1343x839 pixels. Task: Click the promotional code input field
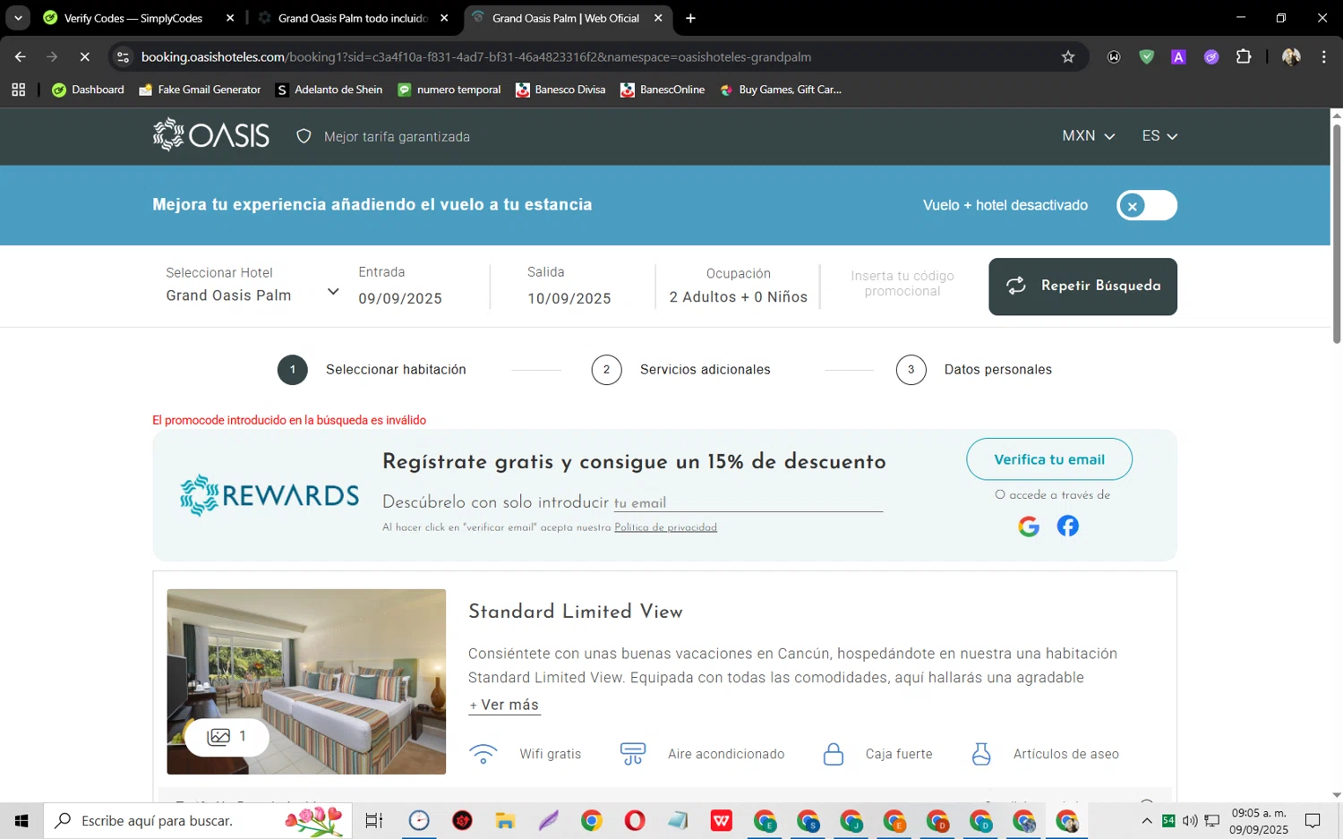[902, 284]
